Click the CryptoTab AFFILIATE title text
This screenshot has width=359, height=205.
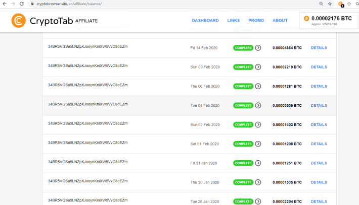coord(64,21)
